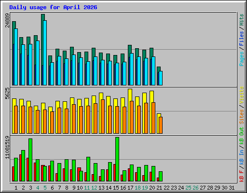Click day 6 on the x-axis
Screen dimensions: 247x193
click(x=52, y=188)
